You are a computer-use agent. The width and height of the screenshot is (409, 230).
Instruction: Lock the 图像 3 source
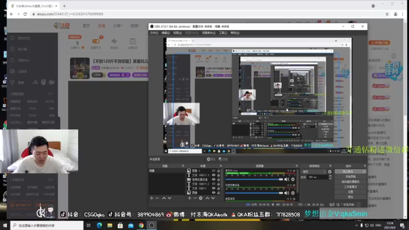click(x=219, y=171)
